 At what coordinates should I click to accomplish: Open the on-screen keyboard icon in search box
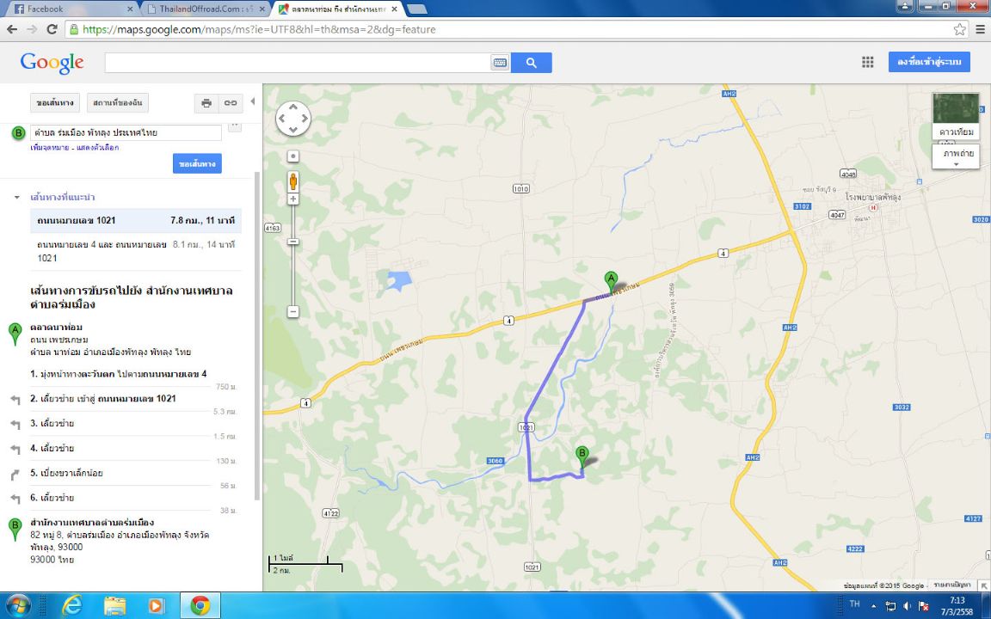[500, 63]
